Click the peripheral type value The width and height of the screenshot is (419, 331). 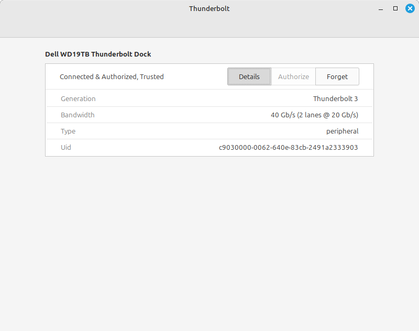343,131
